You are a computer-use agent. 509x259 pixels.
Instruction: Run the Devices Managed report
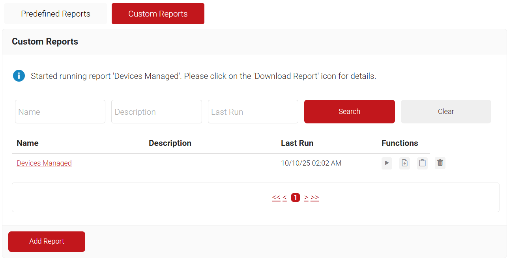point(387,163)
